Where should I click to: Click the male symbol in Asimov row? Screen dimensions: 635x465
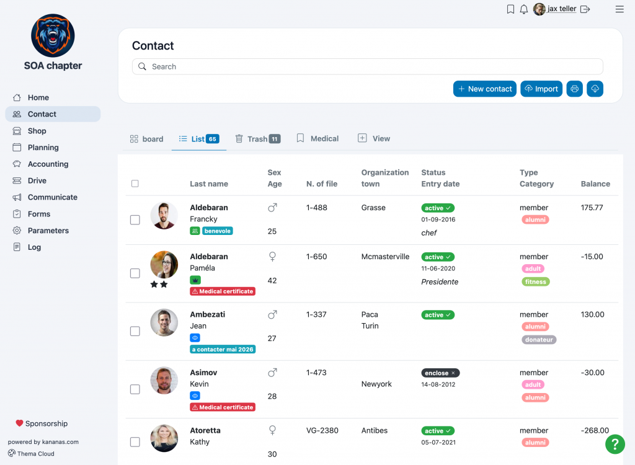click(x=272, y=373)
